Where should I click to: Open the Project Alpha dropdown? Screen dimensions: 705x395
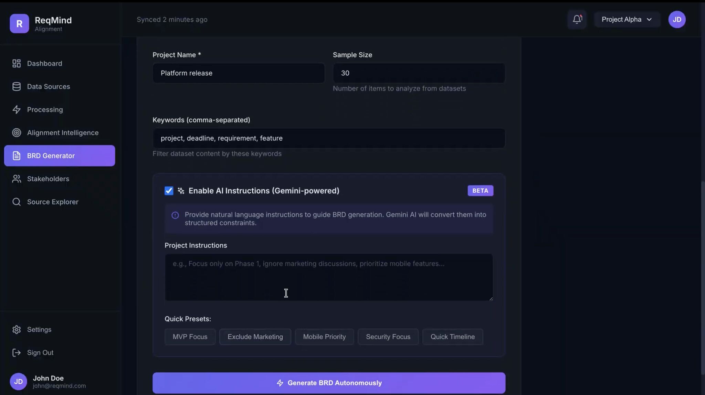pos(627,19)
